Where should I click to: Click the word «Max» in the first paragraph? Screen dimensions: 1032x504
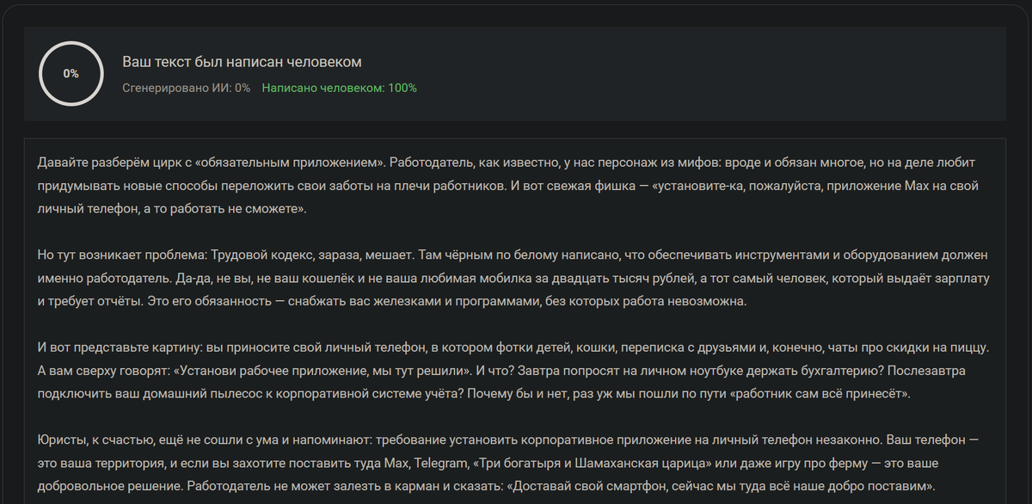pos(917,183)
